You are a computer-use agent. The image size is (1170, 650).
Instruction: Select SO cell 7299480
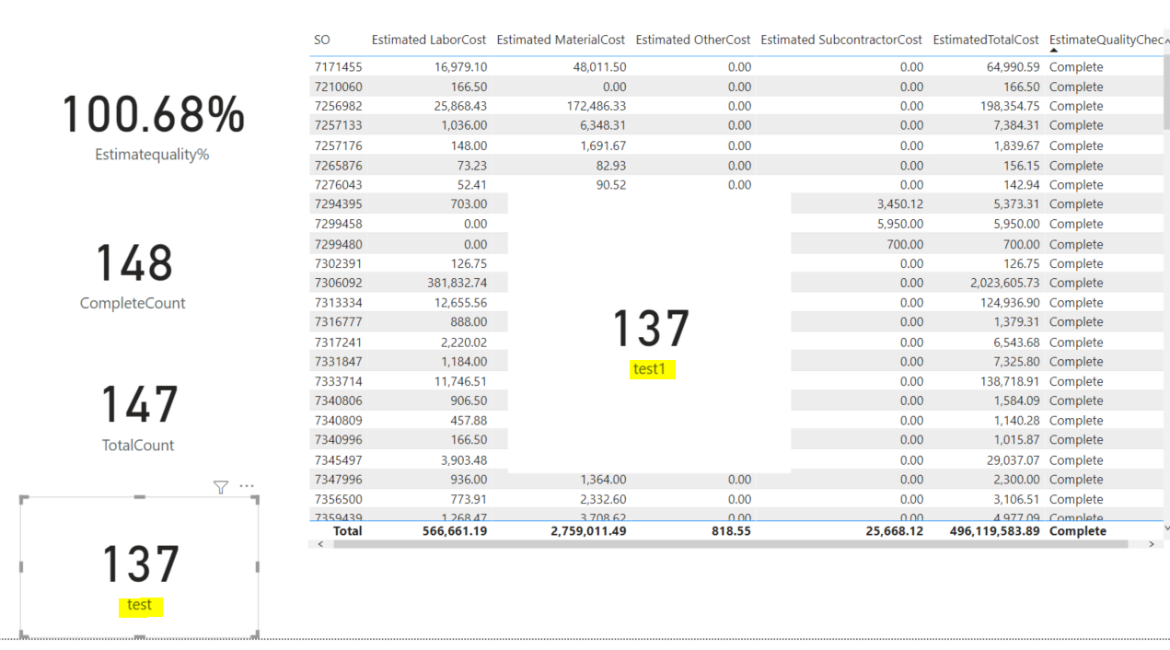(338, 244)
